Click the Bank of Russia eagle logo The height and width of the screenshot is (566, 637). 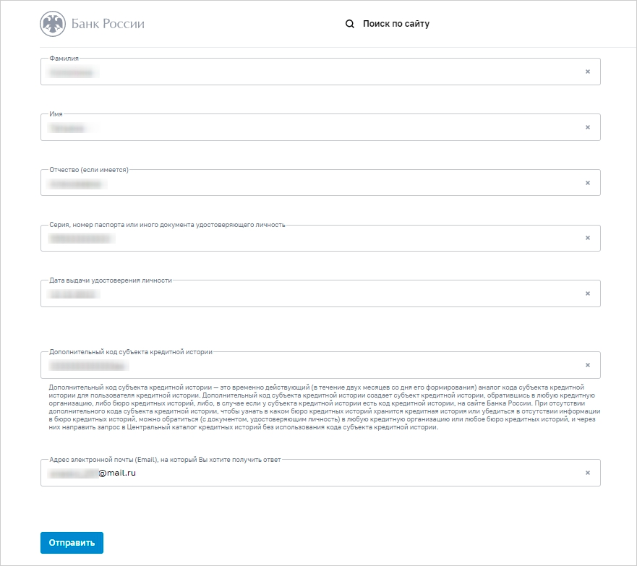pos(53,24)
